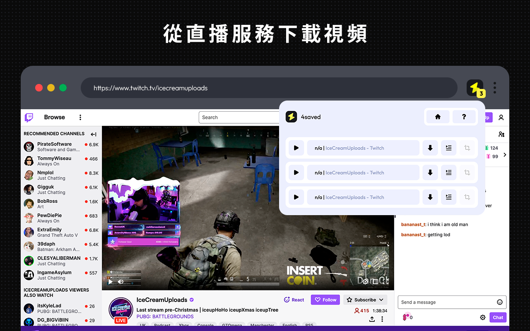Play the first 4saved stream entry

(x=296, y=148)
